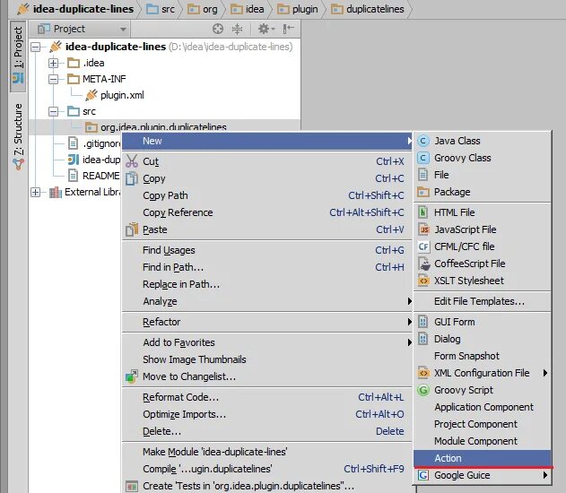The image size is (566, 493).
Task: Collapse the src folder node
Action: coord(53,111)
